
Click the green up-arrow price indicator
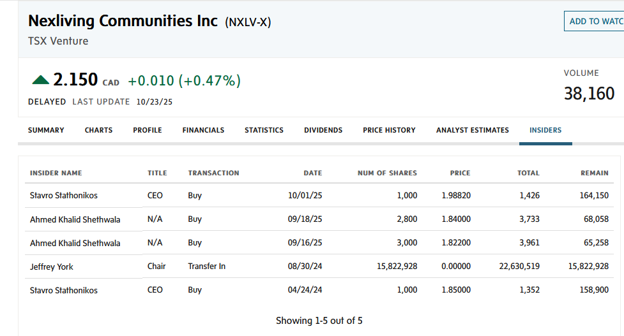click(x=41, y=80)
